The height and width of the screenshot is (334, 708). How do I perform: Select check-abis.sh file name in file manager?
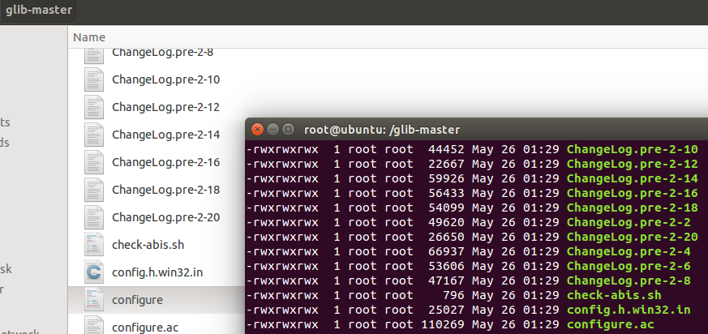click(148, 245)
